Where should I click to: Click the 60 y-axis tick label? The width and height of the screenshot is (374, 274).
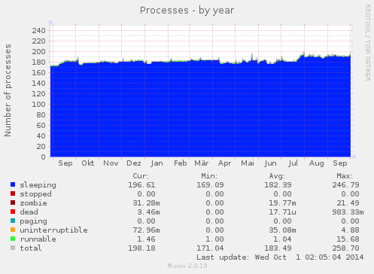[41, 126]
